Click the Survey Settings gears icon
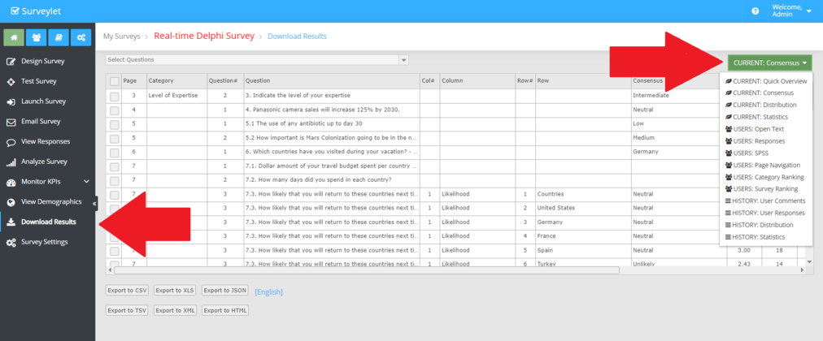 pos(11,243)
